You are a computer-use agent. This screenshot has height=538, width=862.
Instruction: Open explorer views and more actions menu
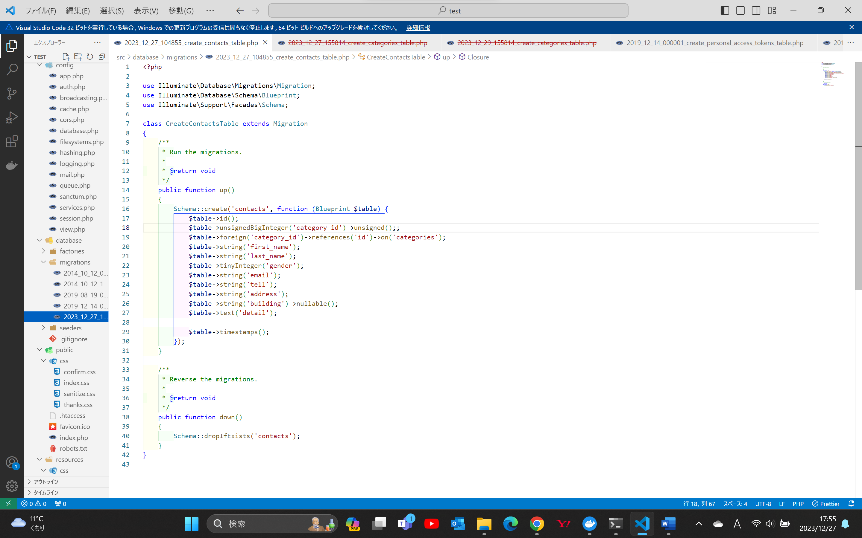[x=97, y=42]
